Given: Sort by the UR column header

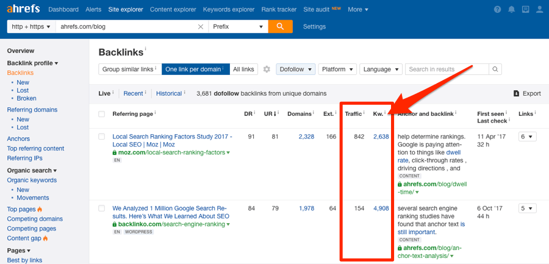Looking at the screenshot, I should [x=271, y=114].
